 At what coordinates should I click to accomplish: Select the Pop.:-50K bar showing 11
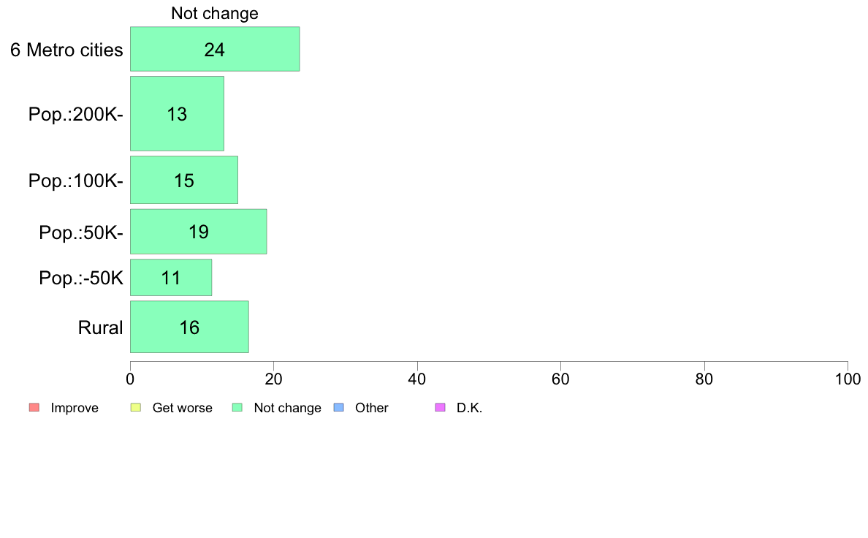pos(171,278)
